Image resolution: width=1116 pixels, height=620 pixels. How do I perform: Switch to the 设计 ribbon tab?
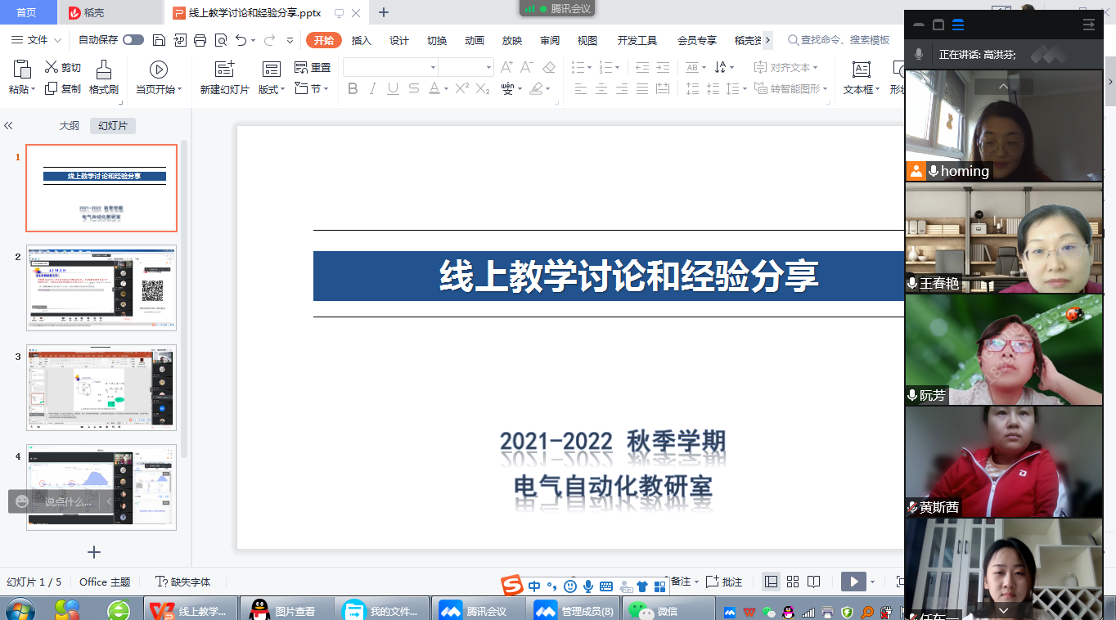pos(399,40)
